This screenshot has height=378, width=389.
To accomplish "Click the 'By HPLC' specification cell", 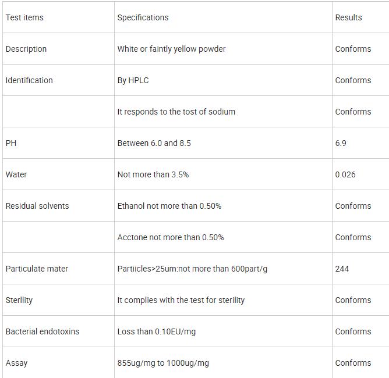I will (x=133, y=80).
